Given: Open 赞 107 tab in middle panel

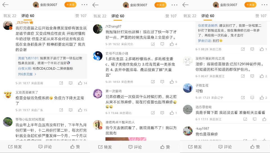Looking at the screenshot, I should (171, 16).
